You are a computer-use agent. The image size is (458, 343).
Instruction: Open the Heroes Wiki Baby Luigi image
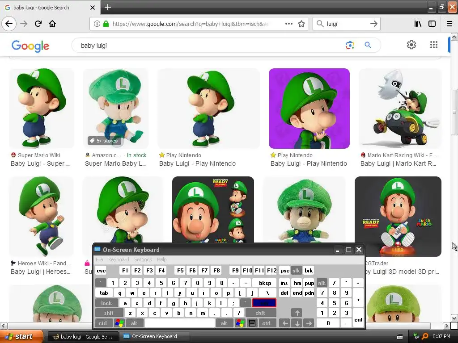(42, 217)
